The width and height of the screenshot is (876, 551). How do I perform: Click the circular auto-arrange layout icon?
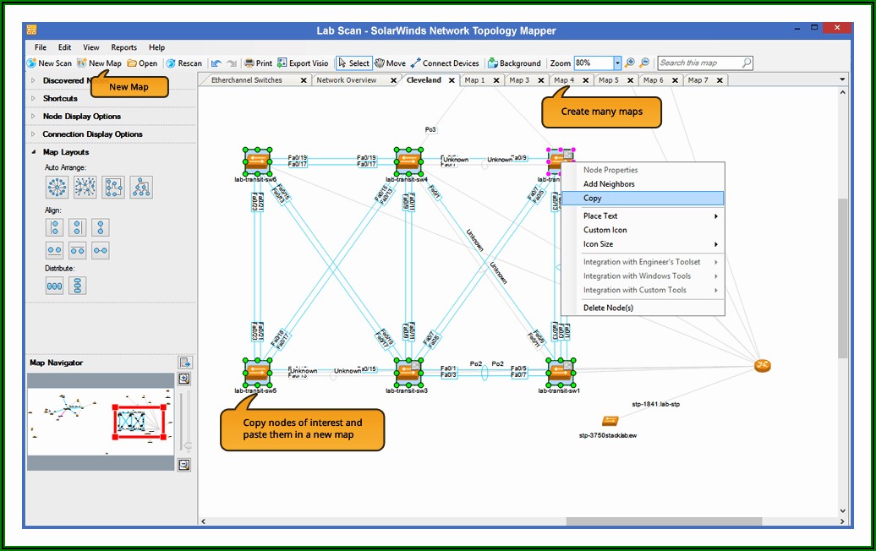(57, 188)
